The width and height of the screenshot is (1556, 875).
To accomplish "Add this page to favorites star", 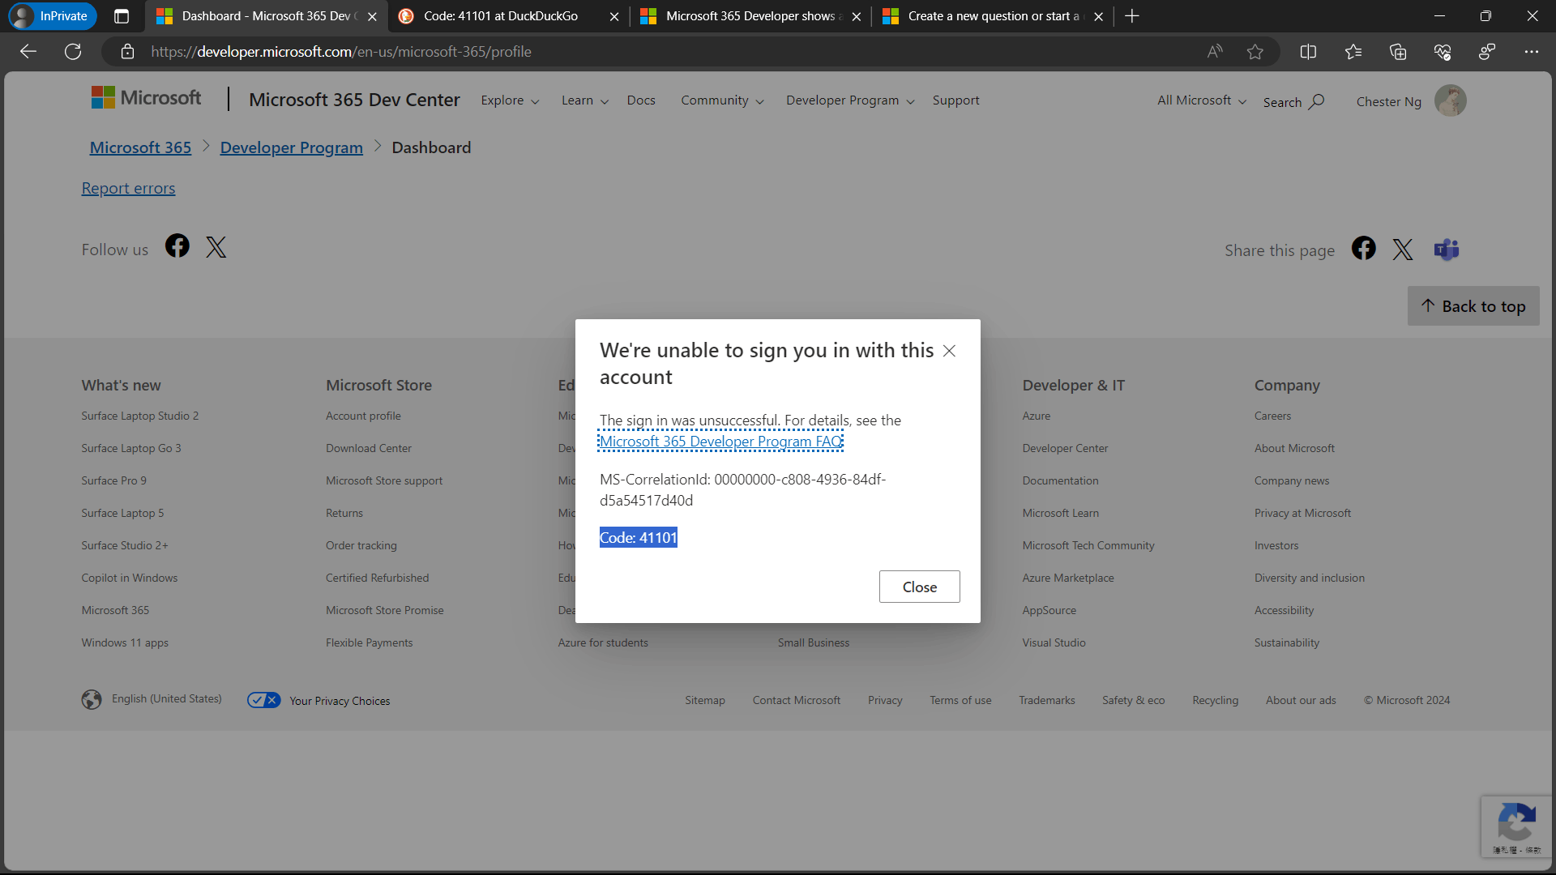I will click(1255, 52).
